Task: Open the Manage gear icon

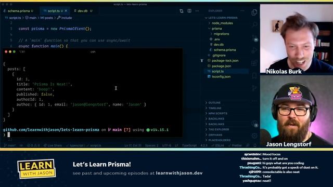Action: click(x=254, y=136)
